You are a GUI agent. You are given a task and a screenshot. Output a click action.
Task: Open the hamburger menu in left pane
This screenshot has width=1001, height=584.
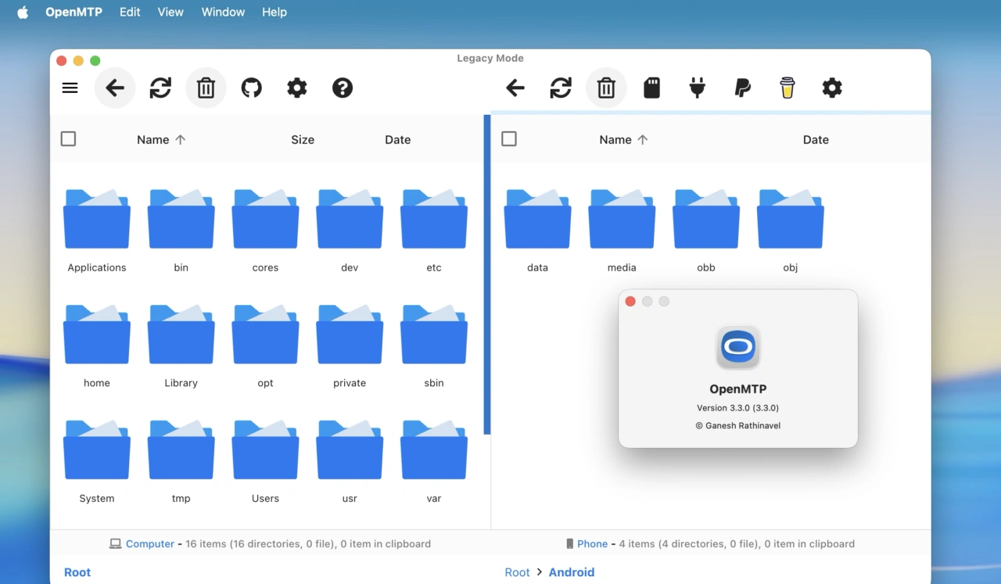pos(70,88)
